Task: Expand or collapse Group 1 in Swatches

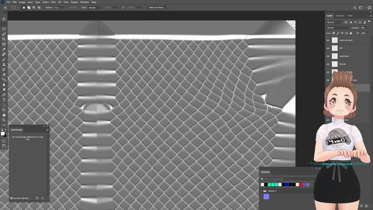Action: [262, 191]
